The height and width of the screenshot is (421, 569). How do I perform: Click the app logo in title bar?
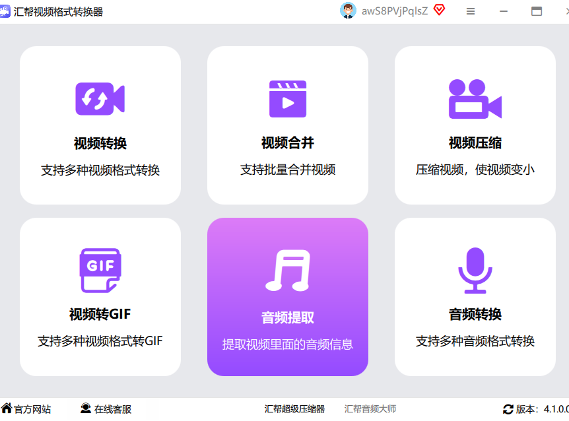pyautogui.click(x=5, y=12)
